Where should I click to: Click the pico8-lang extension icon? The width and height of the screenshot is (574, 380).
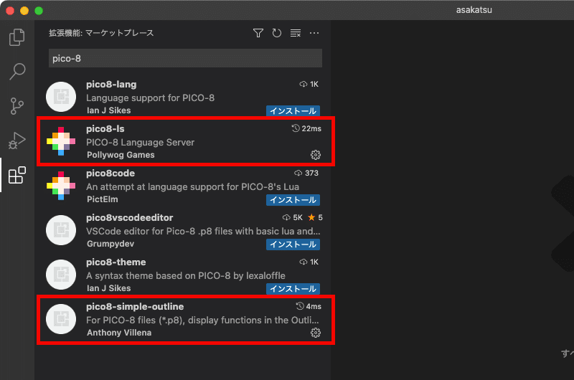(x=61, y=97)
